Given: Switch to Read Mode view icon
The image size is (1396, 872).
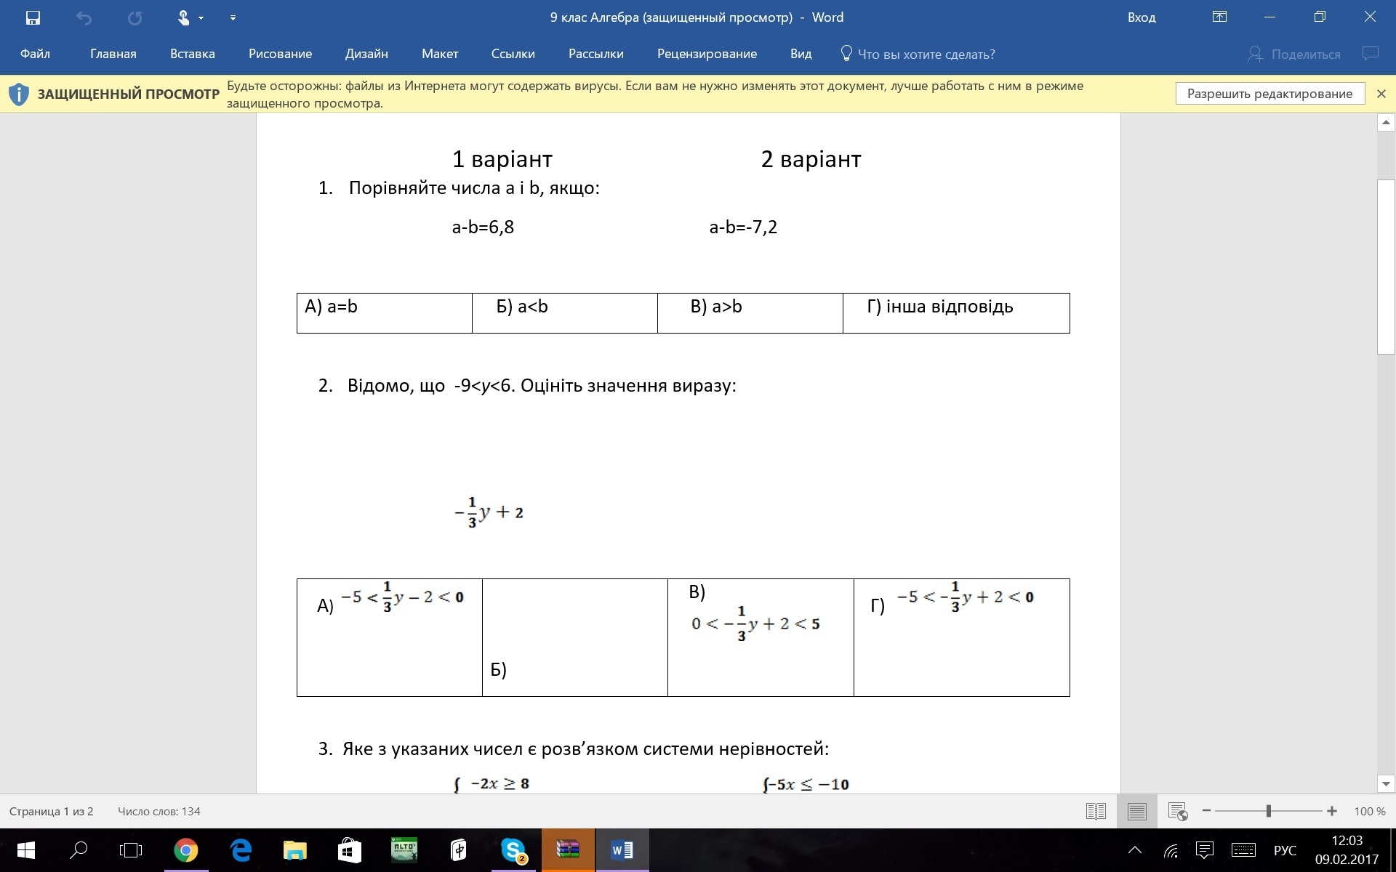Looking at the screenshot, I should [1096, 811].
